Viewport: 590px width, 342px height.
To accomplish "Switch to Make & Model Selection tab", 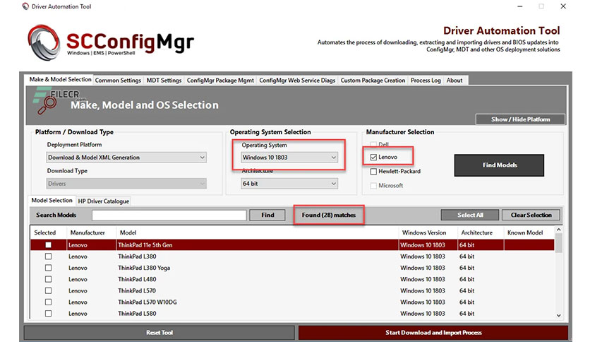I will point(60,79).
